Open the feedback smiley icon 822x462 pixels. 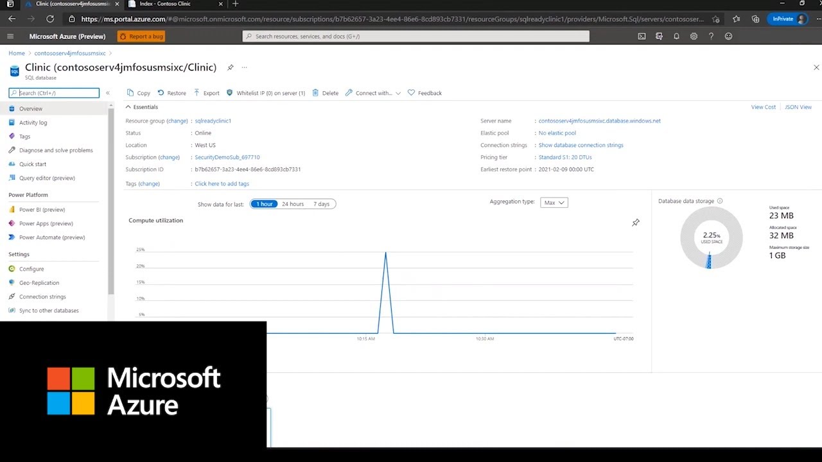[x=728, y=37]
